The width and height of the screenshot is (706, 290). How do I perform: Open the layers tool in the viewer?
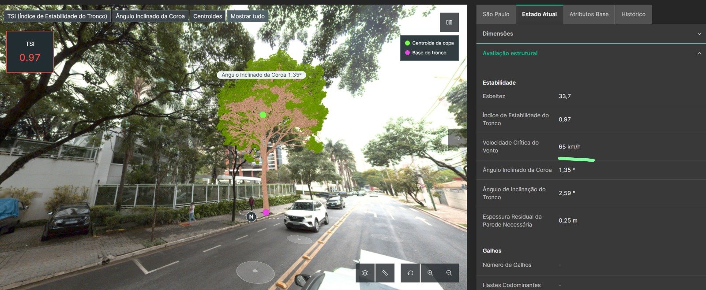pos(365,273)
